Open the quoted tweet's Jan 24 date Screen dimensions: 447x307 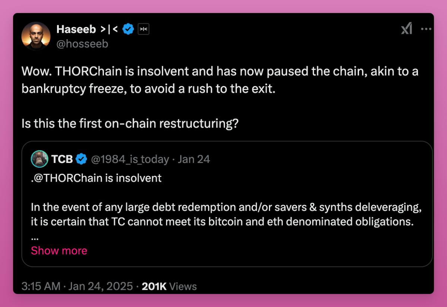194,159
